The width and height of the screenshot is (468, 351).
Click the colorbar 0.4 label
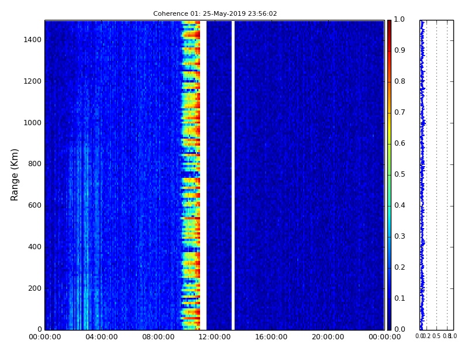point(400,205)
